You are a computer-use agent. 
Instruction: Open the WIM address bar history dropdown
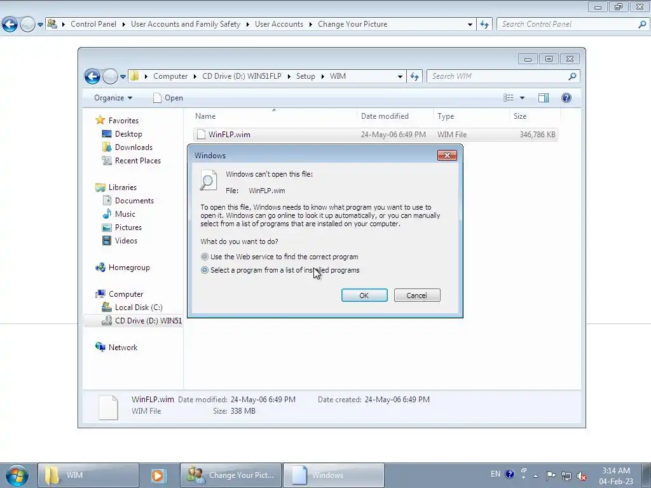(400, 76)
